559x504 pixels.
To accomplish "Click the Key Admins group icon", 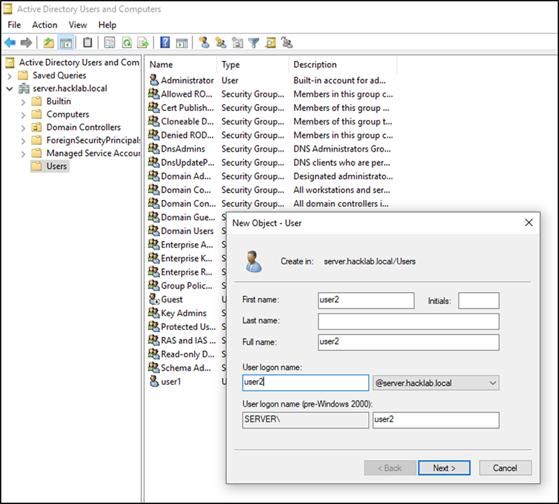I will tap(154, 312).
